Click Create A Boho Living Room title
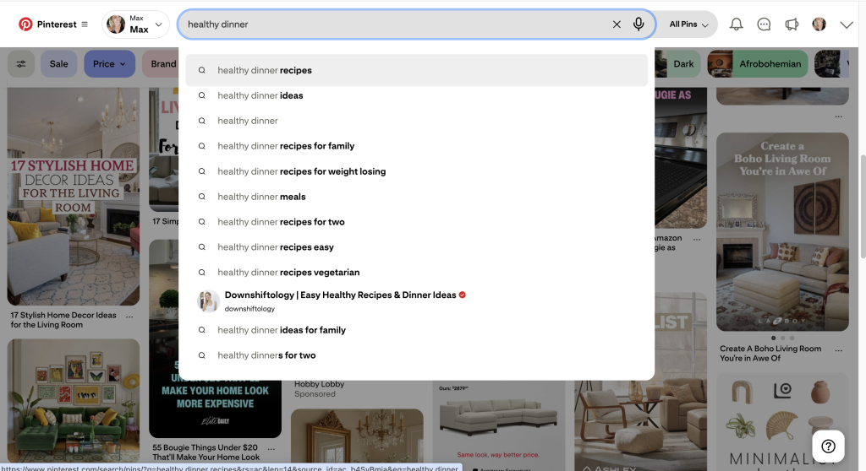The height and width of the screenshot is (471, 866). click(770, 353)
